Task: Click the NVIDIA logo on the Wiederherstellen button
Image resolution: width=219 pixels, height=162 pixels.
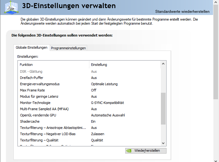Action: pyautogui.click(x=129, y=151)
